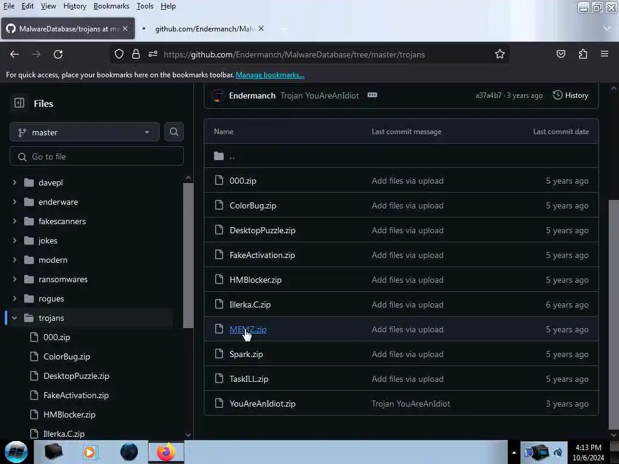Click the page's main vertical scrollbar
This screenshot has height=464, width=619.
tap(614, 314)
